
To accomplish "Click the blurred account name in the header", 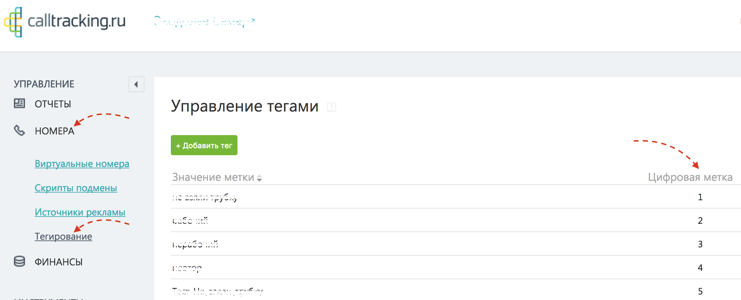I will pos(205,21).
